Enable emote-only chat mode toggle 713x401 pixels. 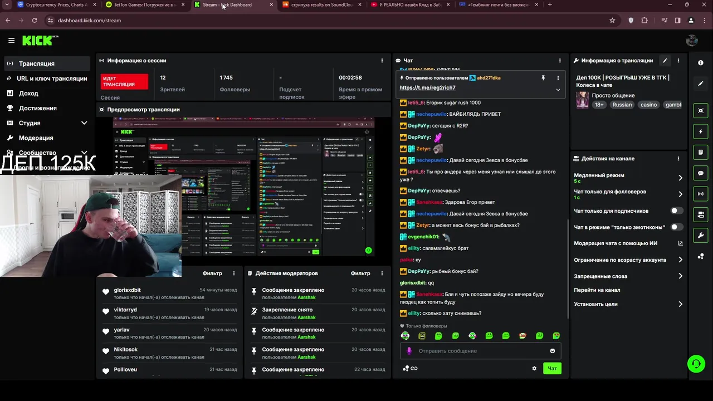tap(677, 227)
